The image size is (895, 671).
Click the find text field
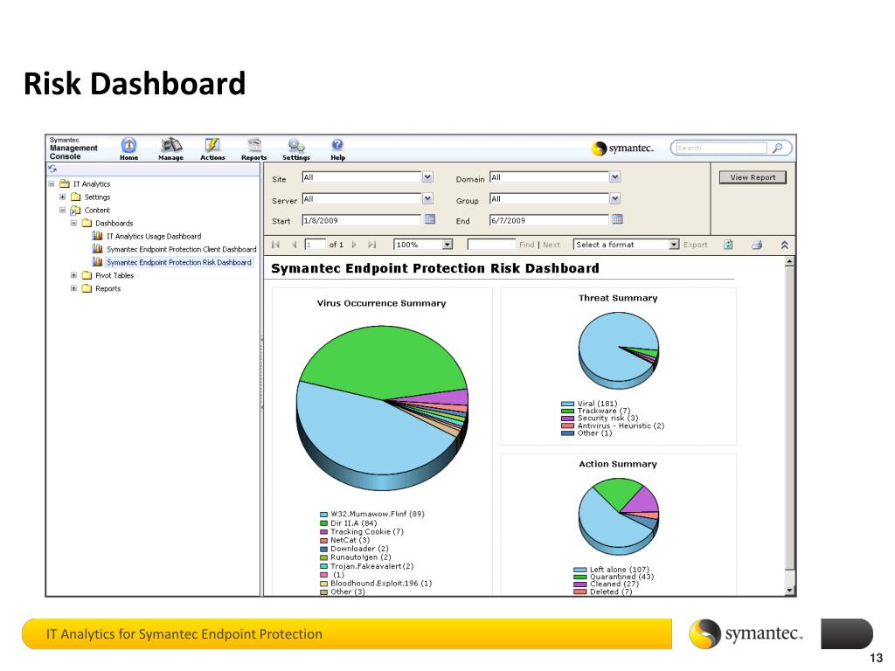491,245
